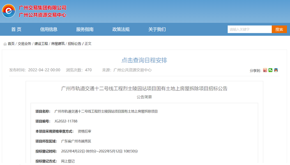Click the 广州公共资源交易中心 header title

43,15
